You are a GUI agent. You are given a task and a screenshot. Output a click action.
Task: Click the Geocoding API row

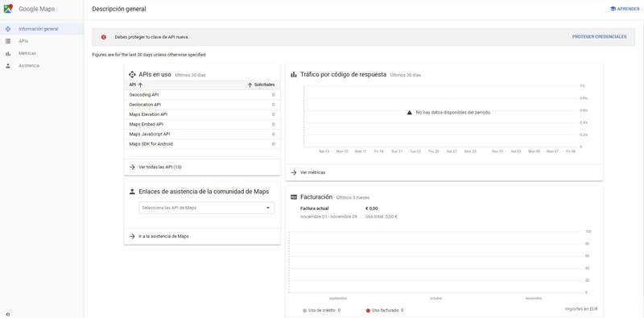(x=202, y=95)
